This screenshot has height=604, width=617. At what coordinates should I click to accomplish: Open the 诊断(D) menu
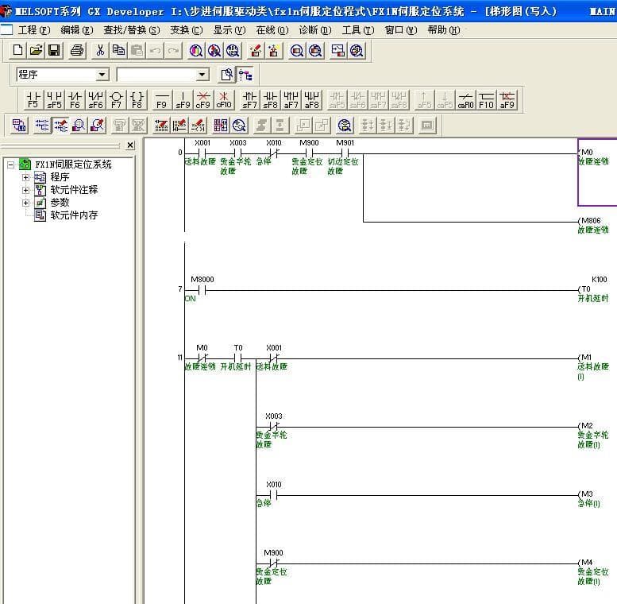coord(314,29)
